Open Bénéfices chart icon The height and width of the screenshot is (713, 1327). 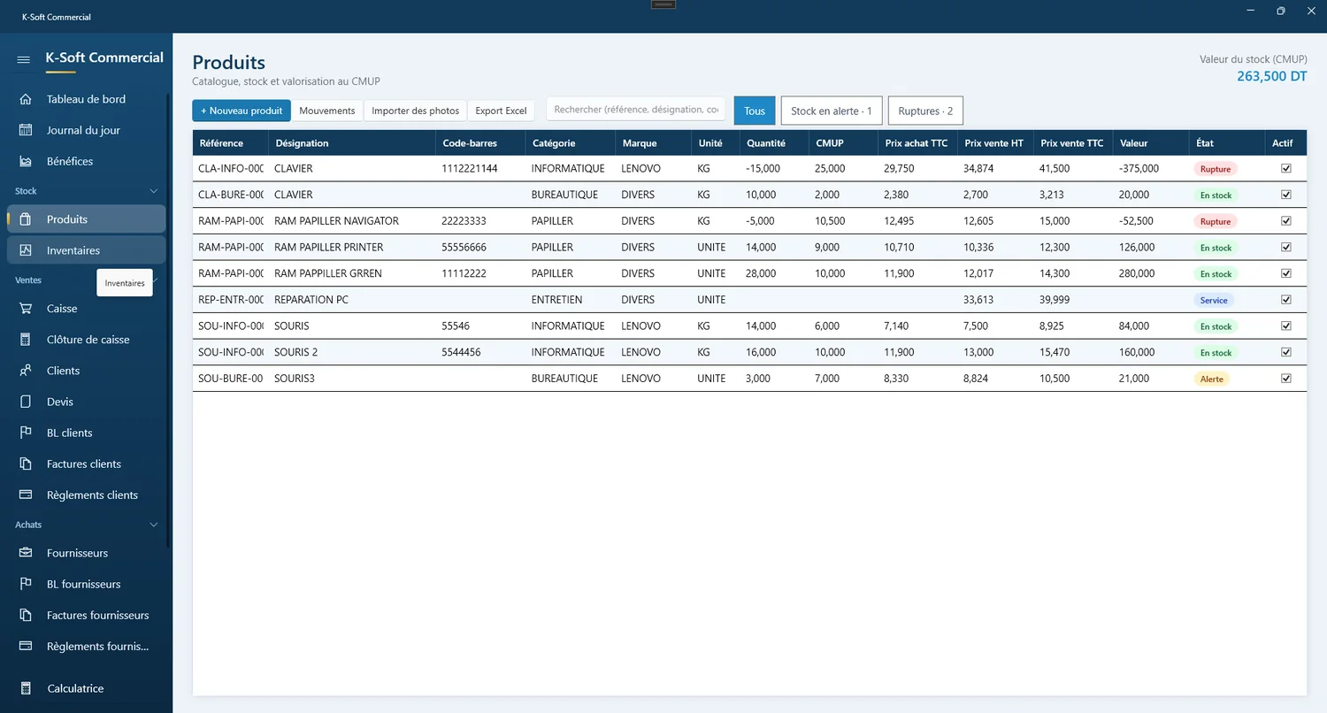[26, 161]
